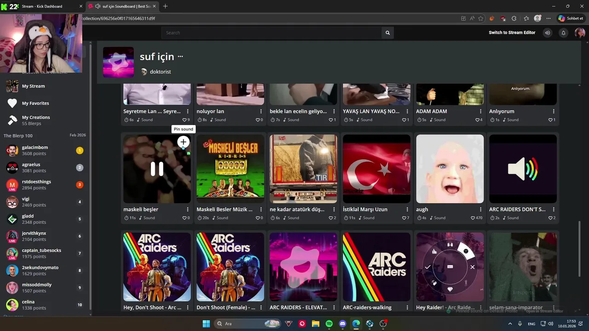Favorite ne kadar atatürk düş heart
The height and width of the screenshot is (331, 589).
coord(331,218)
